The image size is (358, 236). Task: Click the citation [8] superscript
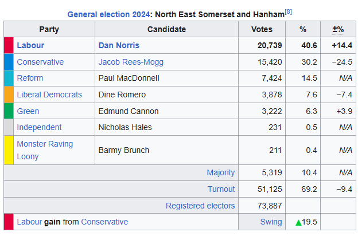tap(289, 11)
